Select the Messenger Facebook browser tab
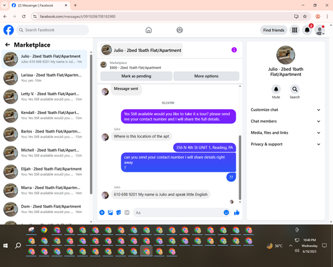This screenshot has height=267, width=333. point(39,5)
